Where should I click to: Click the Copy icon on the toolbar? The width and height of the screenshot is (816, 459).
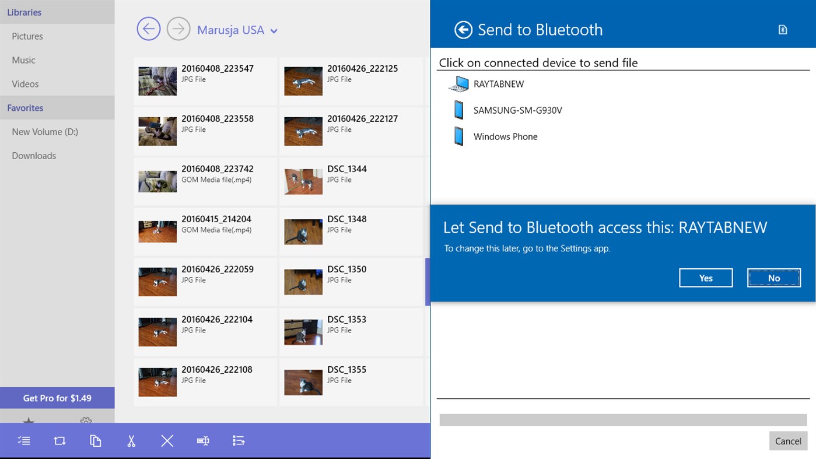95,440
